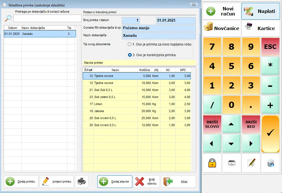The height and width of the screenshot is (193, 282).
Task: Select radio option for newly purchased goods
Action: point(129,44)
